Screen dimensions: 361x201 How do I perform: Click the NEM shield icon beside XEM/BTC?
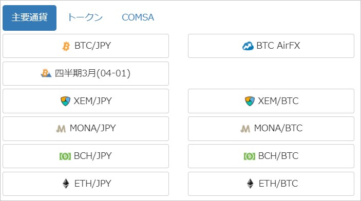(x=250, y=101)
